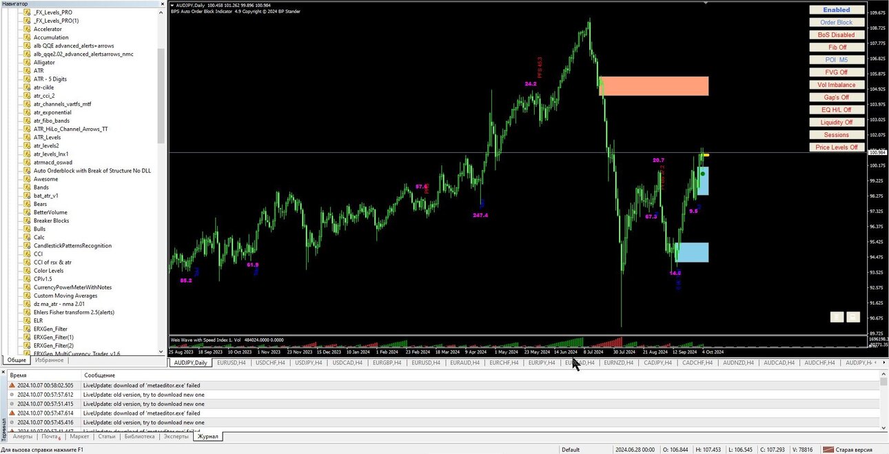
Task: Click the right arrow to scroll the chart tabs
Action: tap(885, 362)
